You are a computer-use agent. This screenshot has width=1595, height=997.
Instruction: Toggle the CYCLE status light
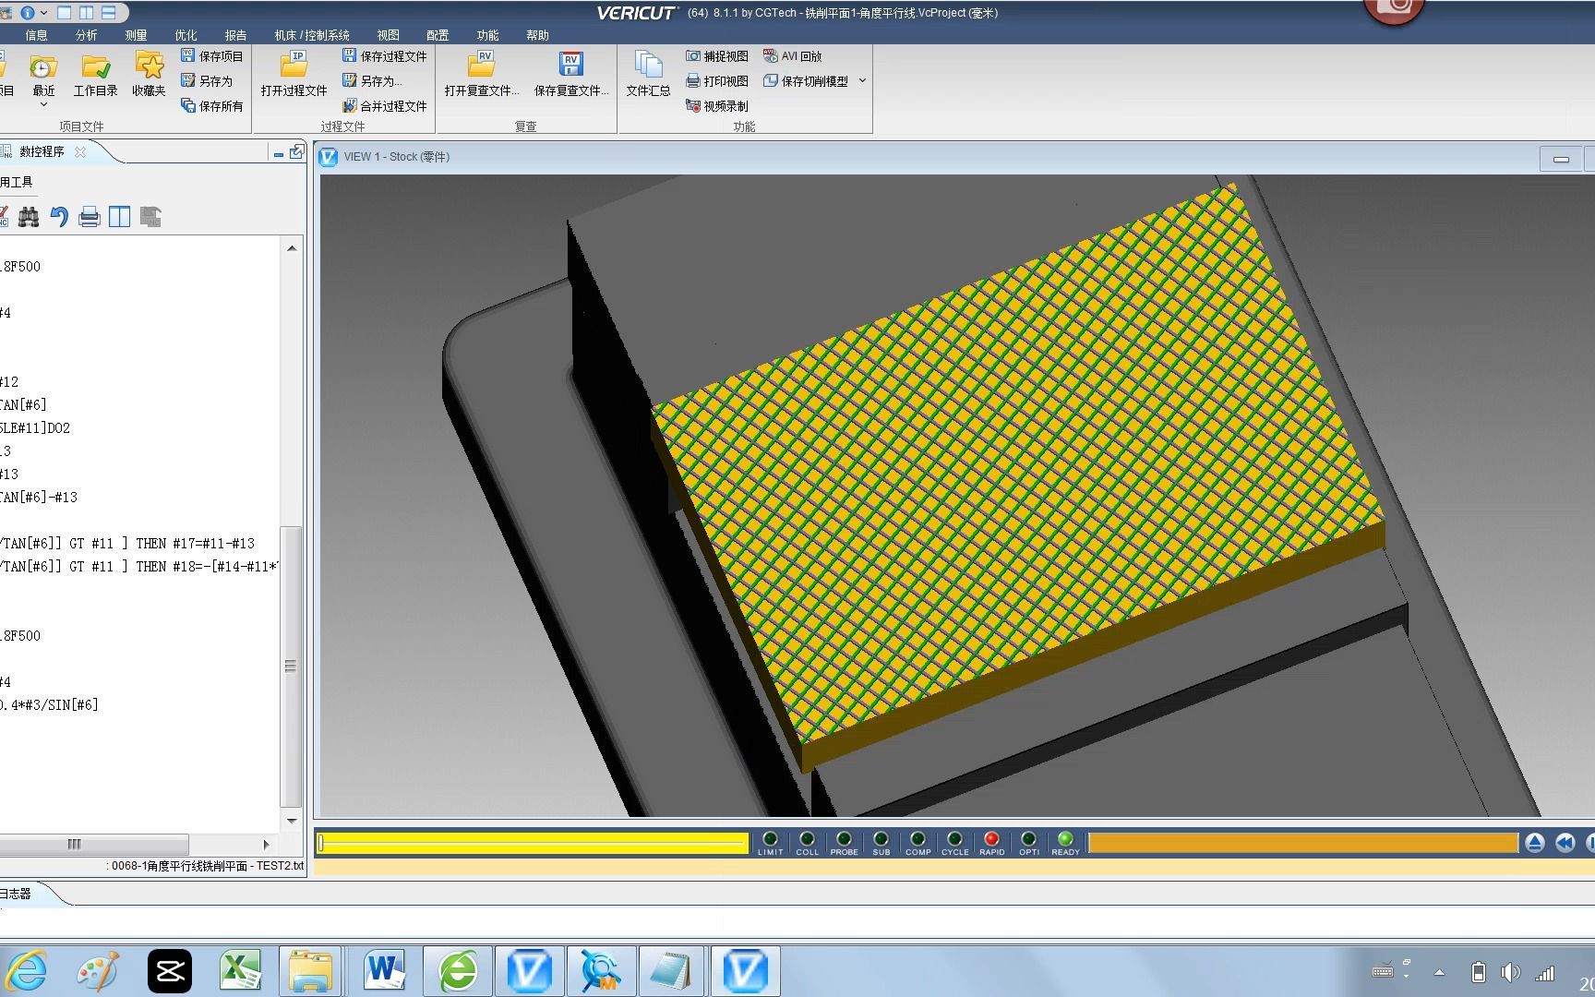point(954,839)
